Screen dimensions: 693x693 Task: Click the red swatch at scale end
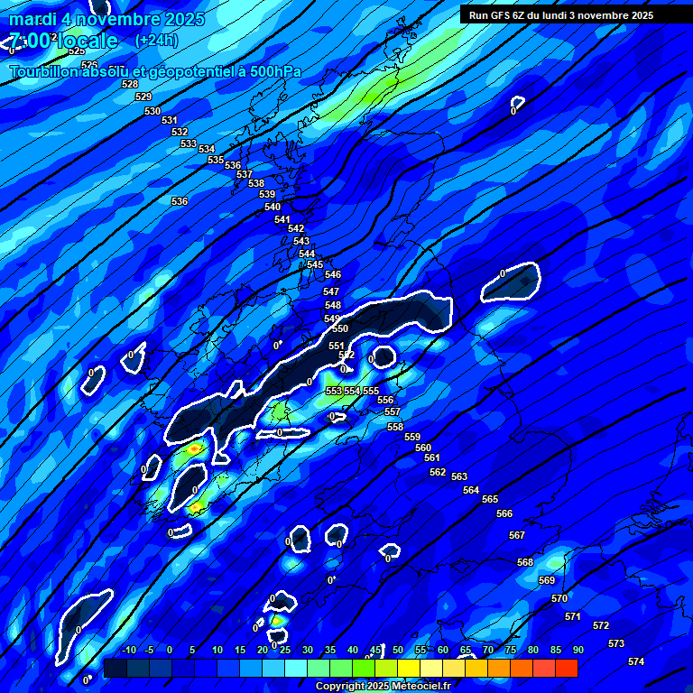click(x=566, y=669)
